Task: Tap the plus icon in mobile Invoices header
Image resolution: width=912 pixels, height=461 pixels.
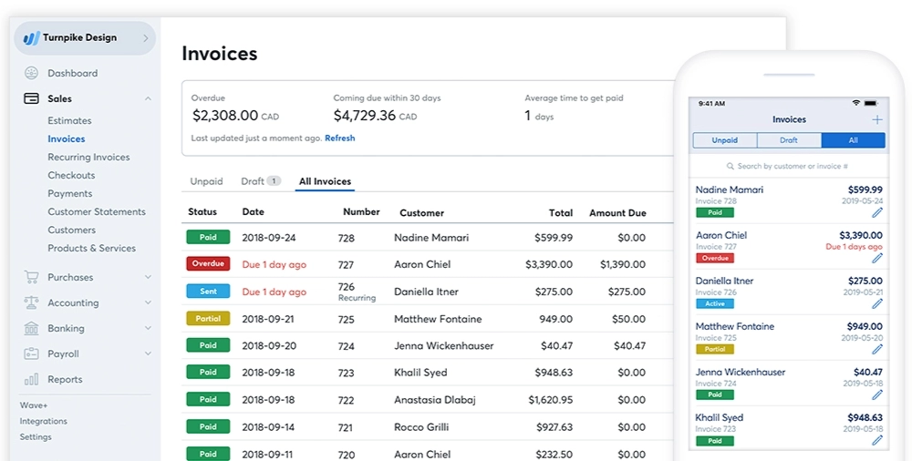Action: [876, 119]
